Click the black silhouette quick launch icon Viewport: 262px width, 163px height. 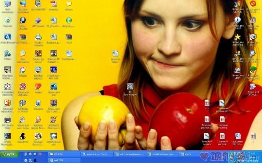(x=35, y=160)
